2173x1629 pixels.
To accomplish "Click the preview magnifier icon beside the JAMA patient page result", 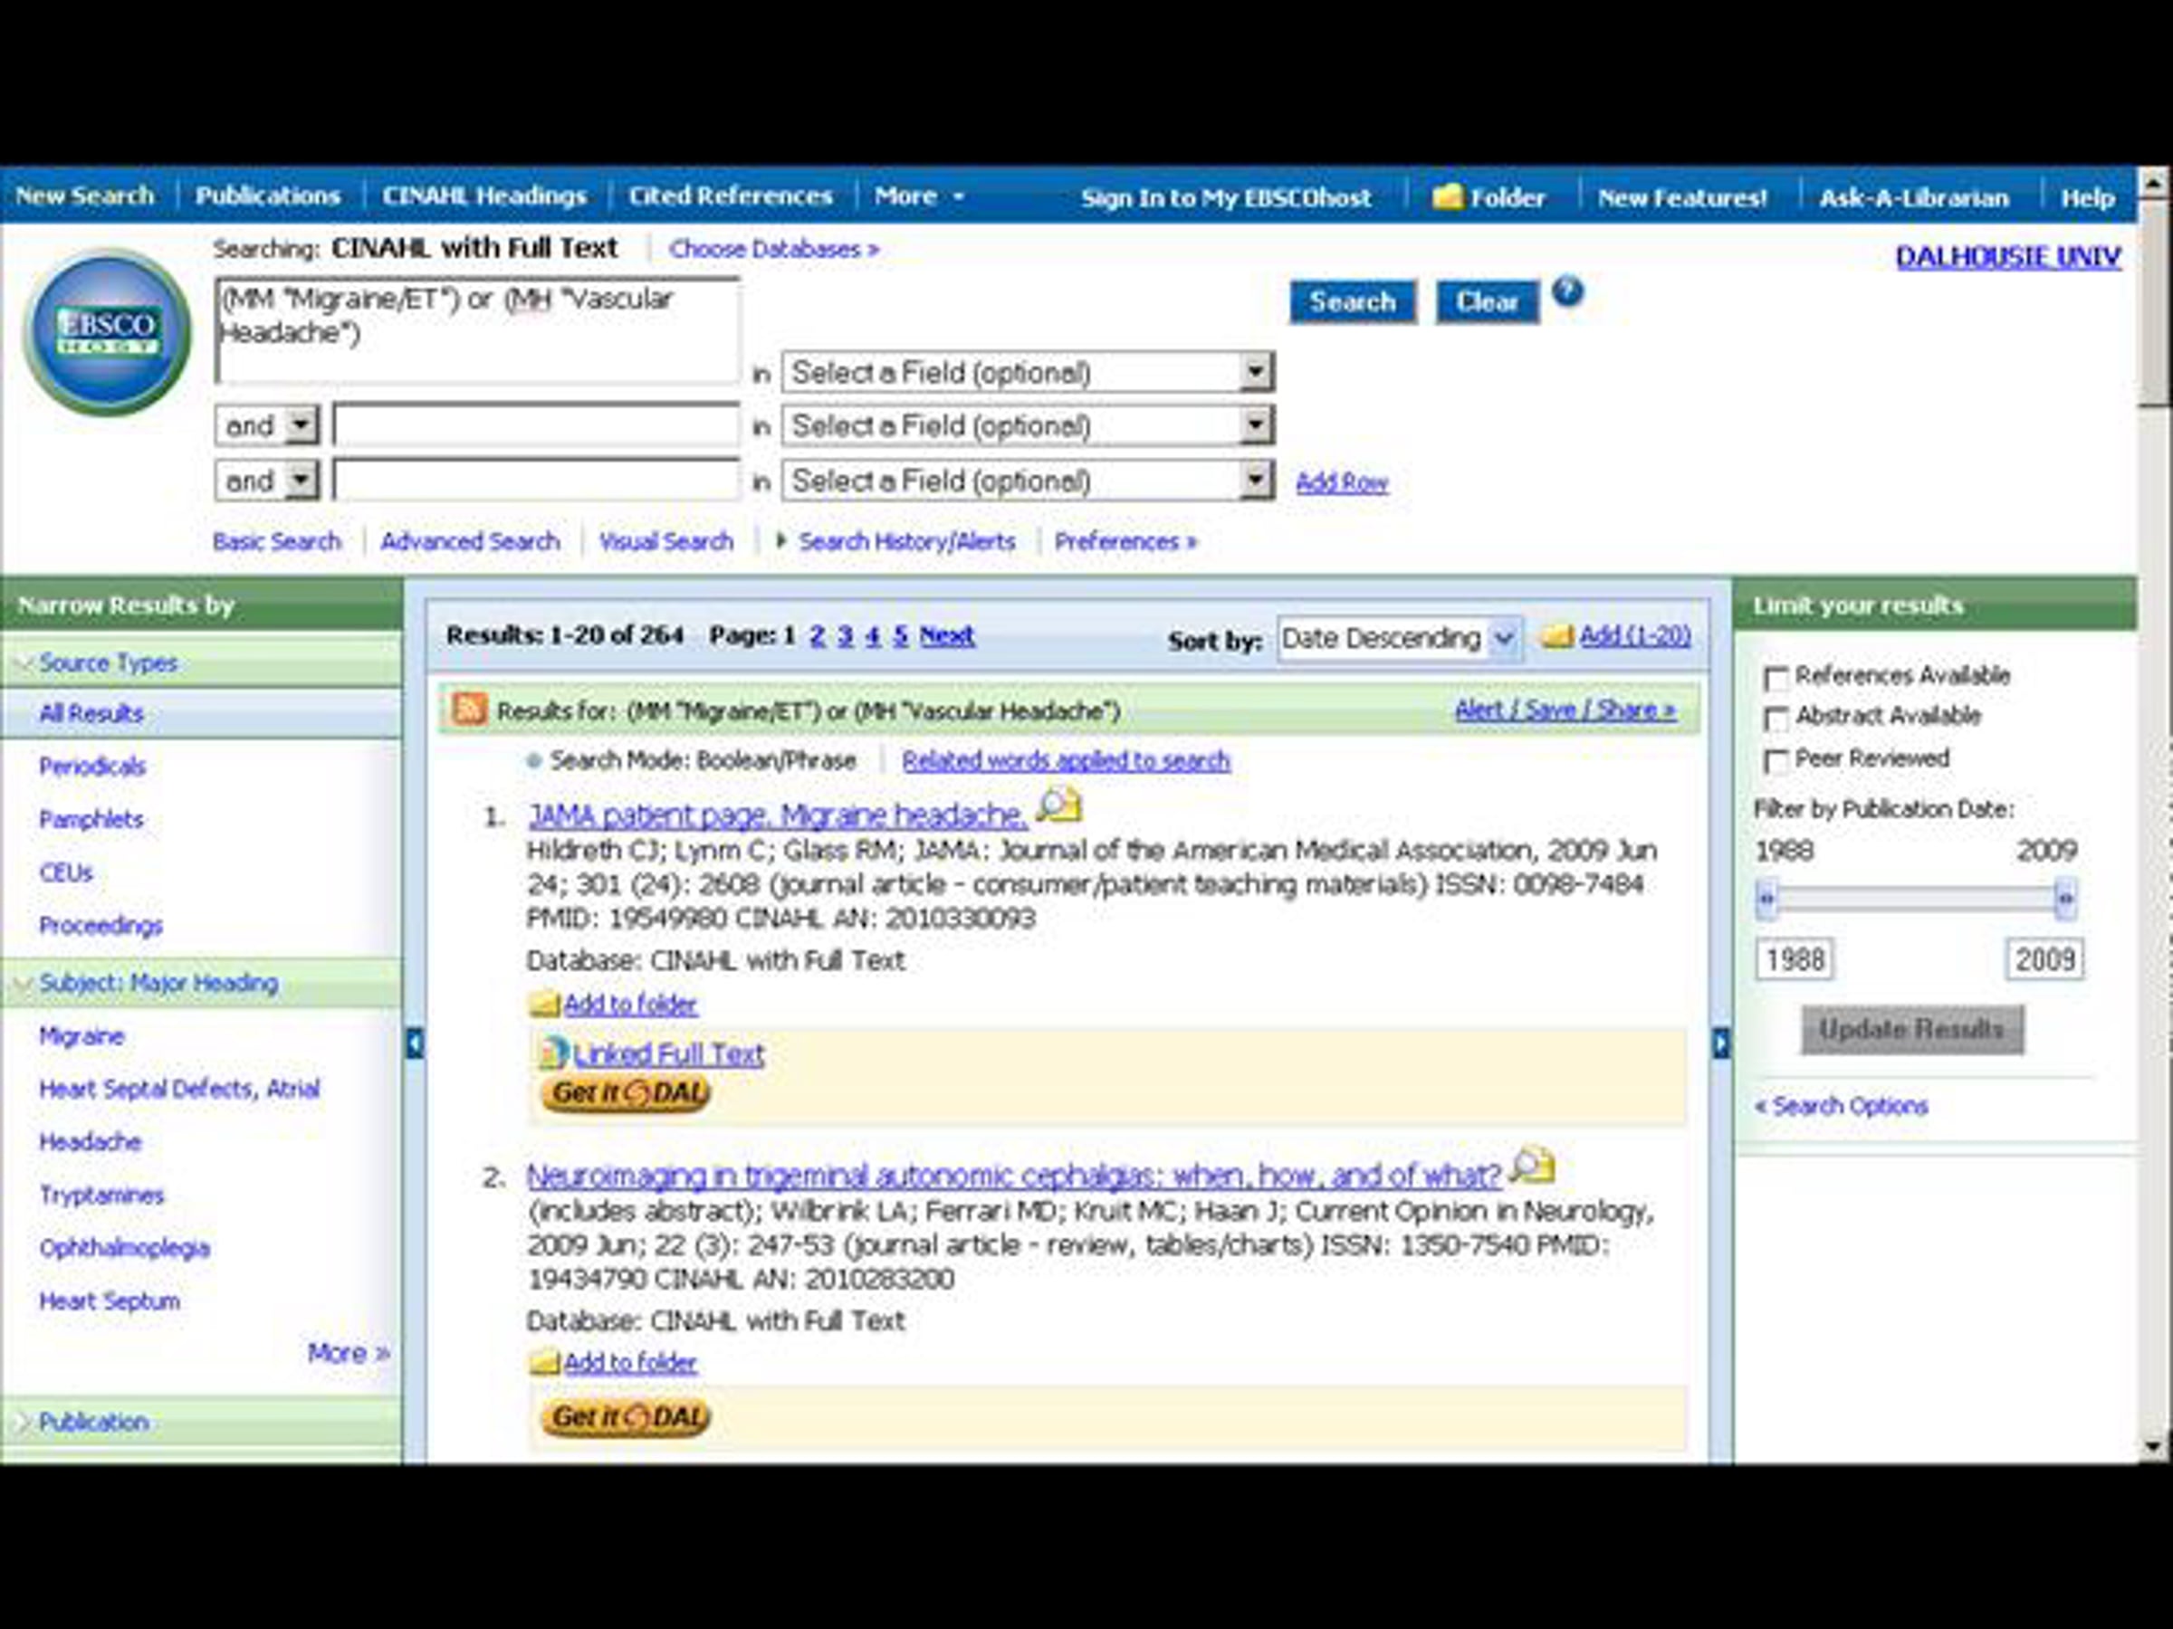I will (1059, 806).
